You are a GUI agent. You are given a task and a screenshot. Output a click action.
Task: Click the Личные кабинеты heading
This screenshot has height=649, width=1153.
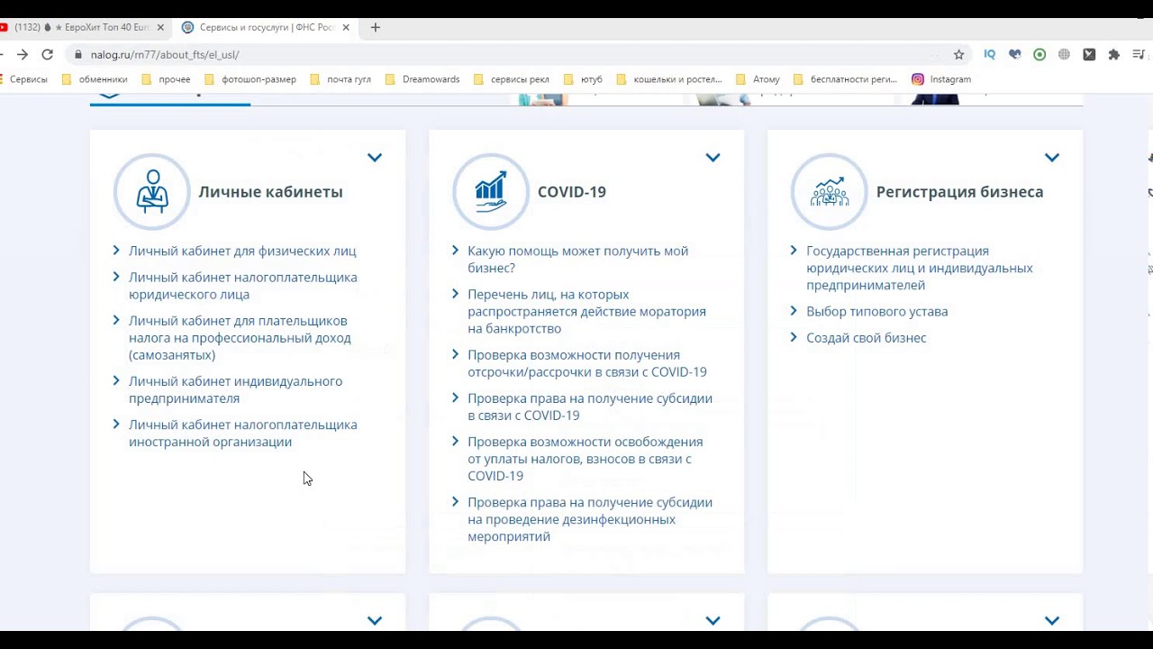click(x=270, y=192)
